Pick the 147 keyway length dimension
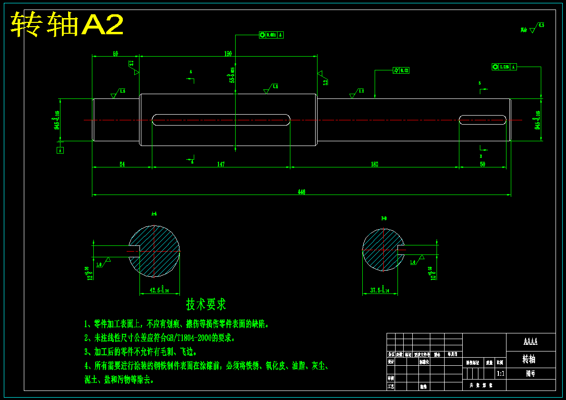This screenshot has width=566, height=400. 221,164
